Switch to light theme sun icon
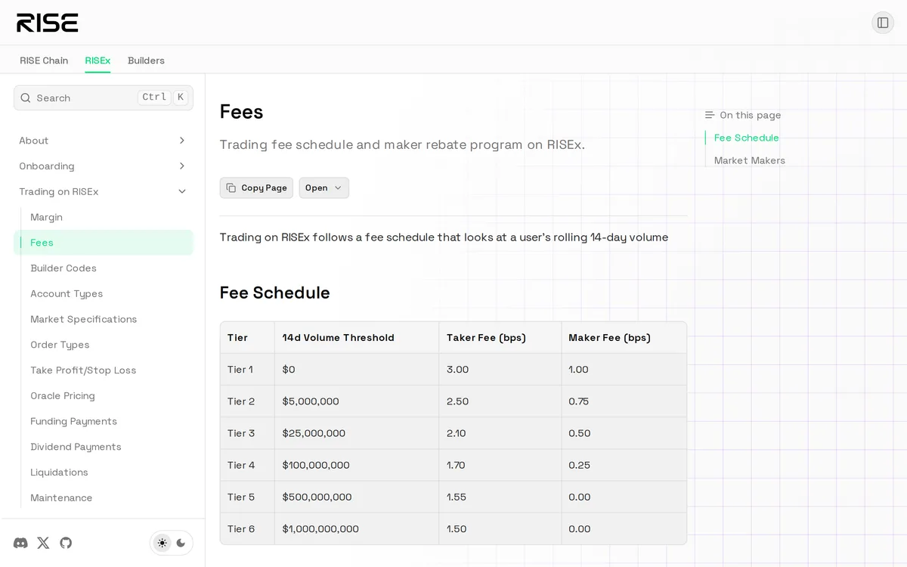The width and height of the screenshot is (907, 567). (162, 543)
